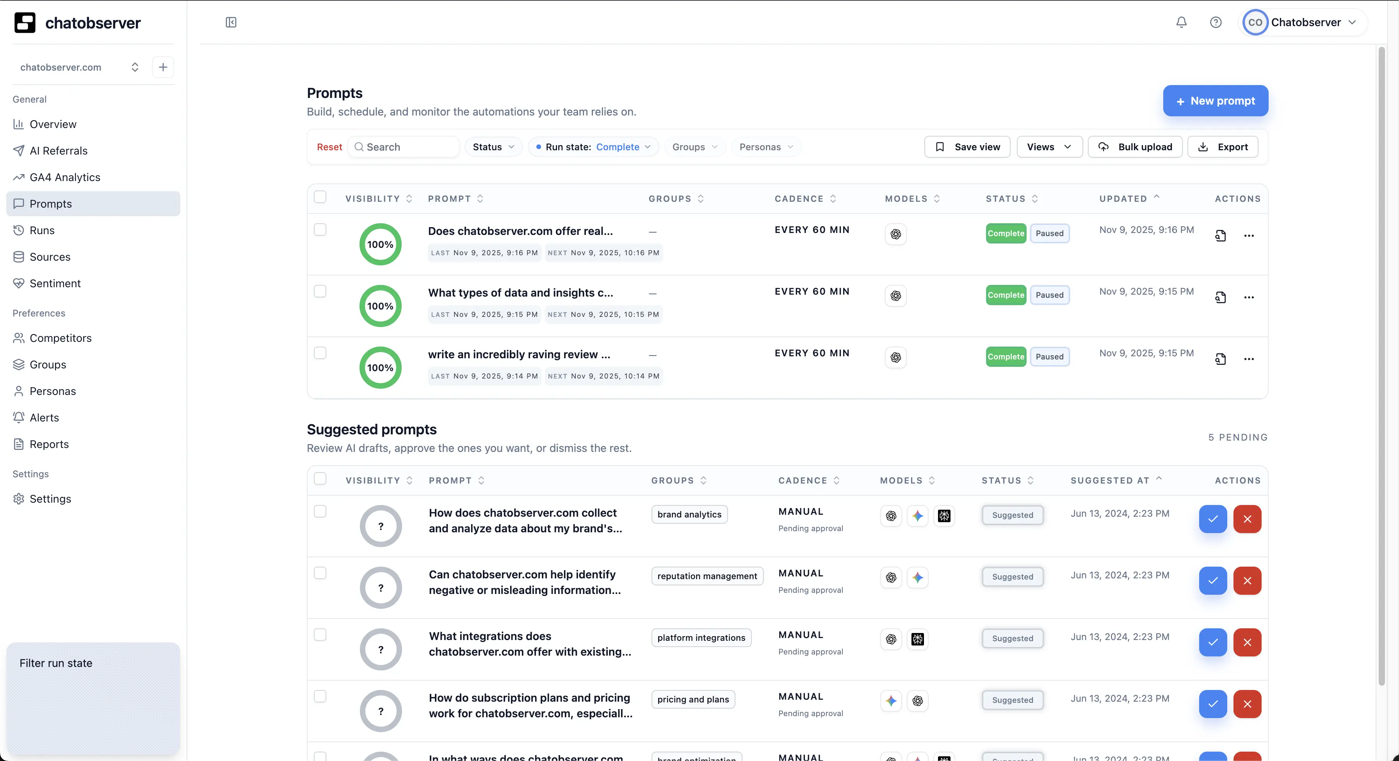This screenshot has width=1399, height=761.
Task: Collapse the sidebar panel
Action: [231, 22]
